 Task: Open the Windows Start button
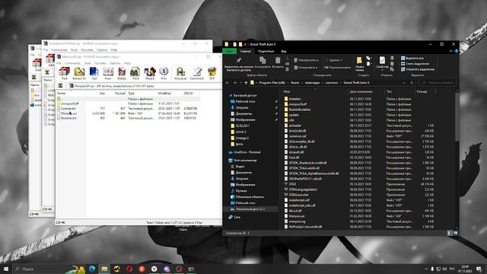(x=5, y=269)
